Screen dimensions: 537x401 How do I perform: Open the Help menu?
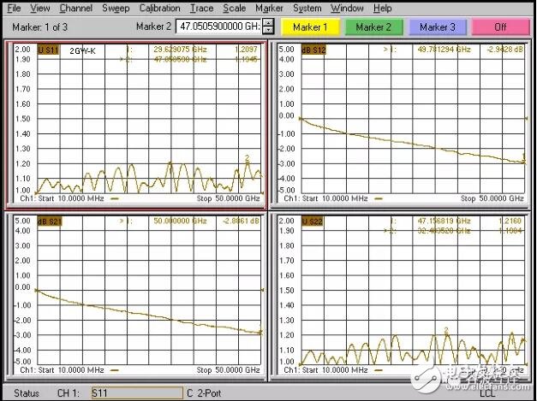381,8
